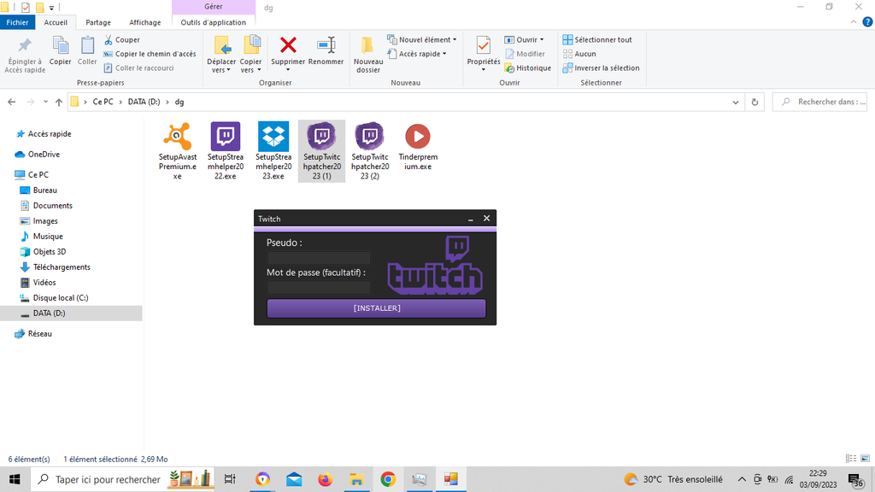Click the Mot de passe input field

pyautogui.click(x=319, y=287)
